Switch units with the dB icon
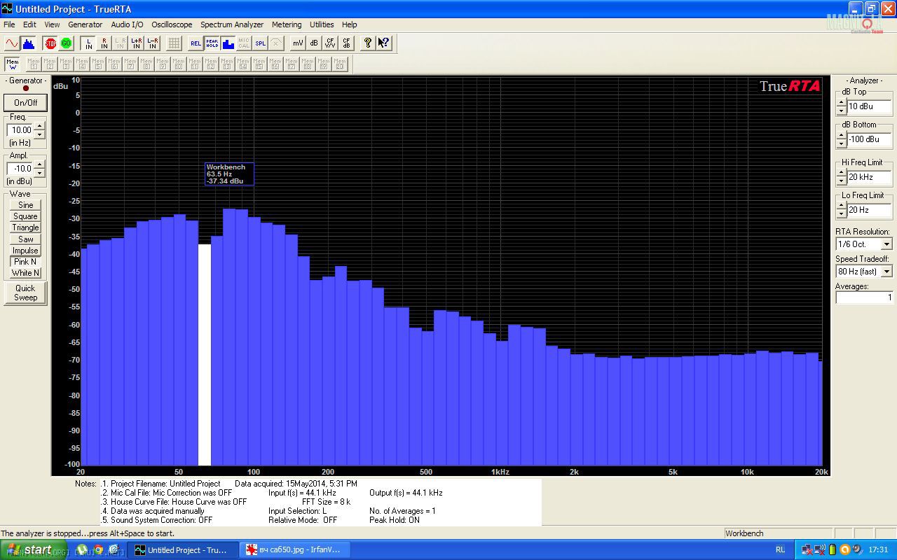This screenshot has width=897, height=560. (314, 43)
